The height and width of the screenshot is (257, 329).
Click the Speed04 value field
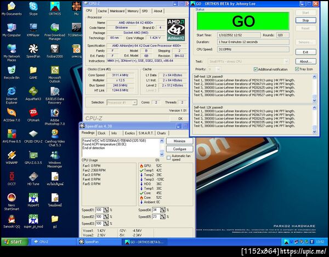pos(156,210)
